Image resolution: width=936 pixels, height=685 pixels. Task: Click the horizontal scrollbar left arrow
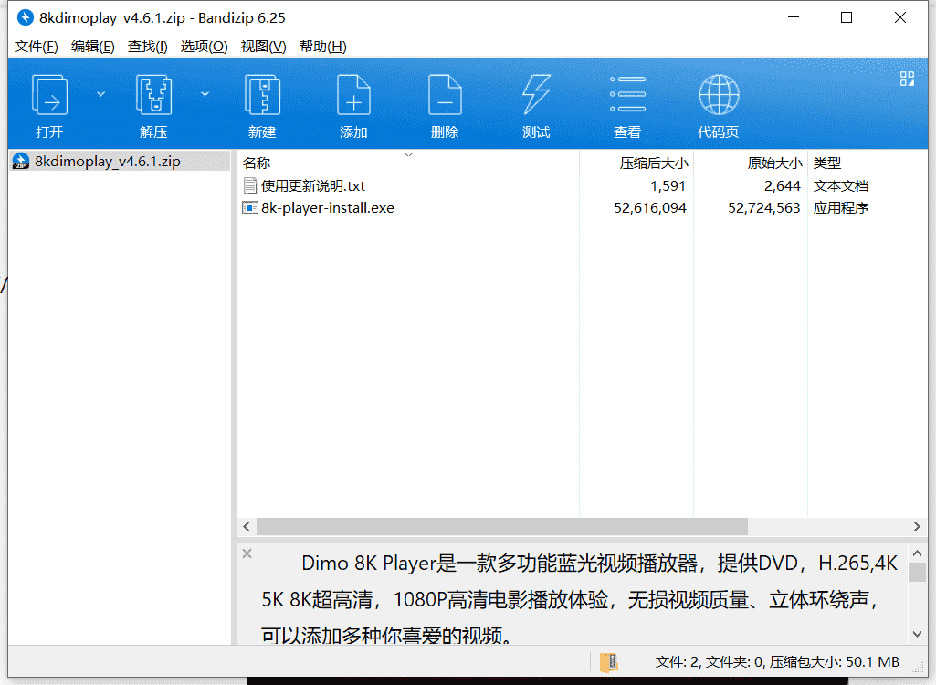[247, 526]
